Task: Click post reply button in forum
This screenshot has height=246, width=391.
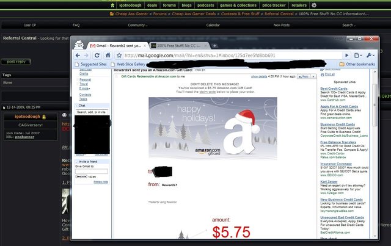Action: [x=16, y=62]
